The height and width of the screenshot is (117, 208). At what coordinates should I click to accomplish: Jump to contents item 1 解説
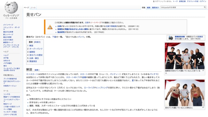click(x=31, y=45)
